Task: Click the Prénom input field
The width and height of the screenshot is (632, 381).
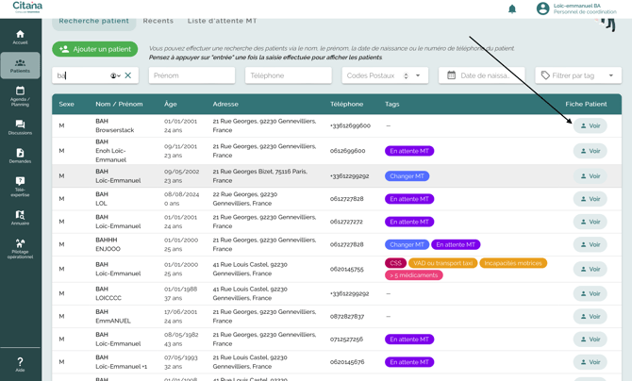Action: coord(191,75)
